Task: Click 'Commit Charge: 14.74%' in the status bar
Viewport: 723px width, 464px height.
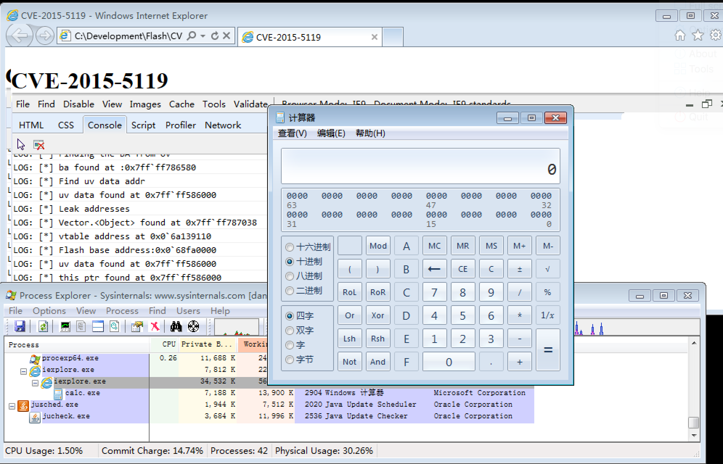Action: pos(152,451)
